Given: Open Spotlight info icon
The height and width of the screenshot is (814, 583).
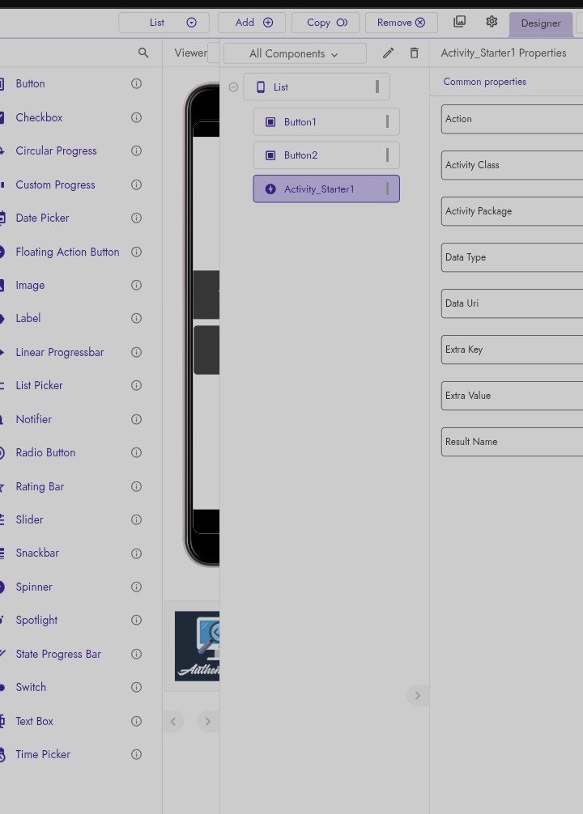Looking at the screenshot, I should click(x=136, y=620).
